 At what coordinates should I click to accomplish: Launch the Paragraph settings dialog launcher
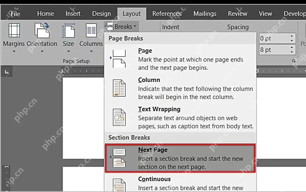point(294,61)
